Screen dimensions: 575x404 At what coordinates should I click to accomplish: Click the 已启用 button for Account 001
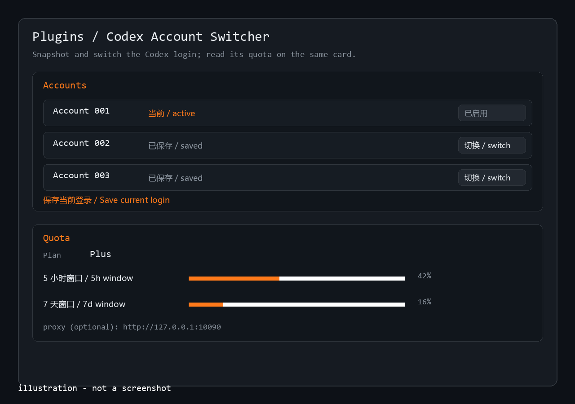[x=492, y=113]
